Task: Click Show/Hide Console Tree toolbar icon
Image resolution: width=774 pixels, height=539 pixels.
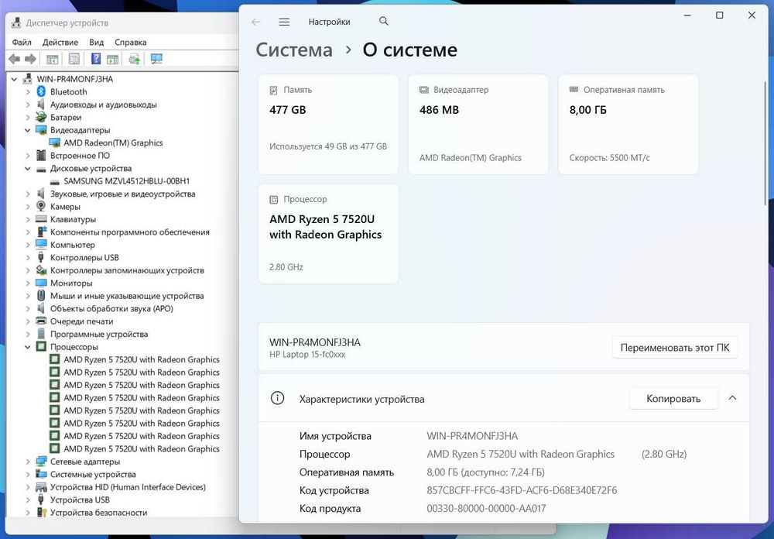Action: click(53, 60)
